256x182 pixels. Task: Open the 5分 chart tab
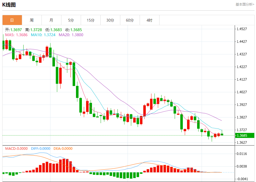point(71,20)
